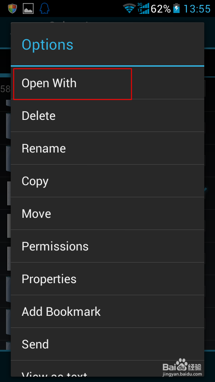Tap the QQ penguin notification icon
Viewport: 215px width, 382px height.
coord(44,8)
